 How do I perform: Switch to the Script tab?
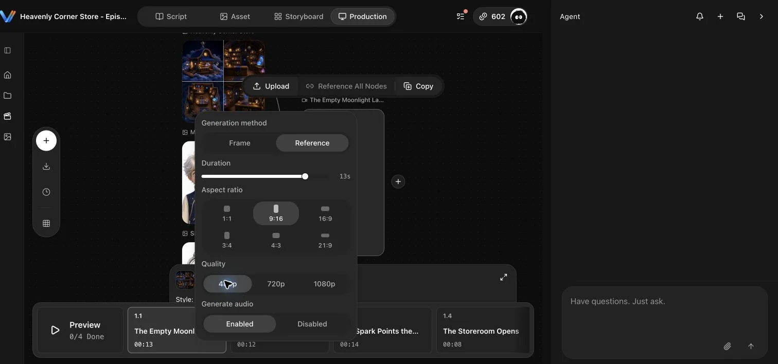click(171, 16)
